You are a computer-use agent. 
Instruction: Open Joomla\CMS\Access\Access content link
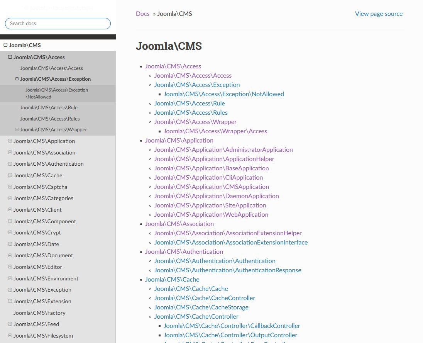(x=193, y=75)
